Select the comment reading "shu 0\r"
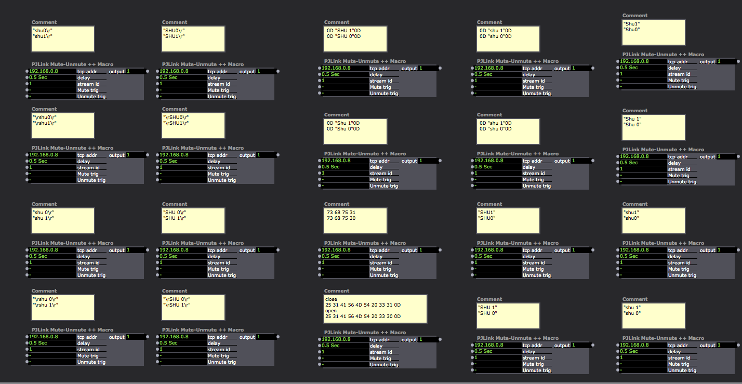Screen dimensions: 742x384 pyautogui.click(x=63, y=221)
